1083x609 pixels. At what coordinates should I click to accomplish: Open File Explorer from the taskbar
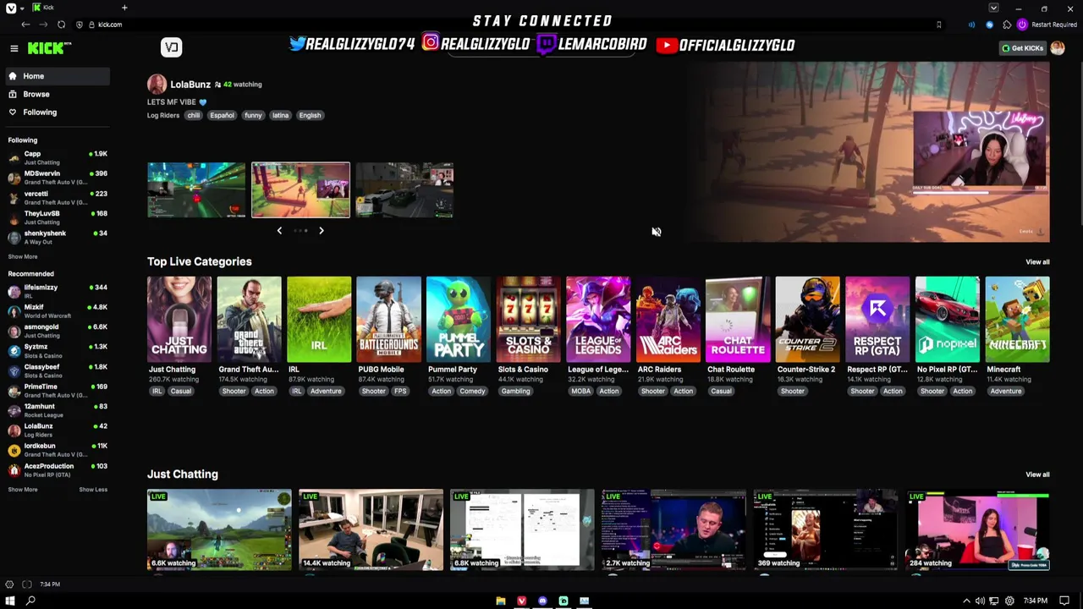coord(501,601)
